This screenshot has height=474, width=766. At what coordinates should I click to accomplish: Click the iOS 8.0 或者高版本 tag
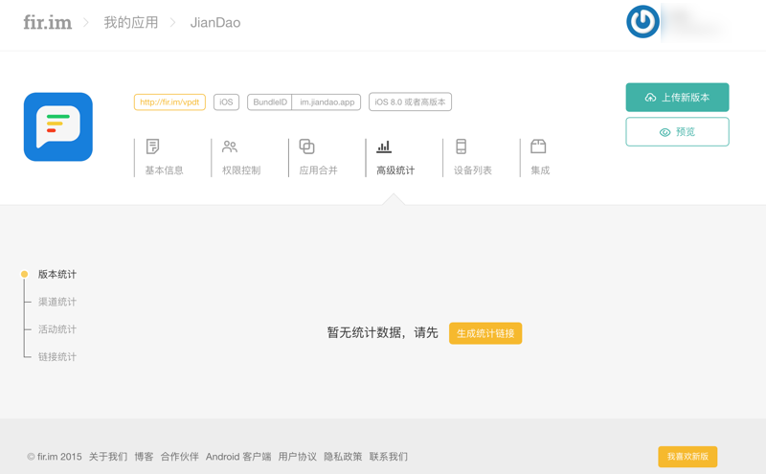(x=410, y=102)
